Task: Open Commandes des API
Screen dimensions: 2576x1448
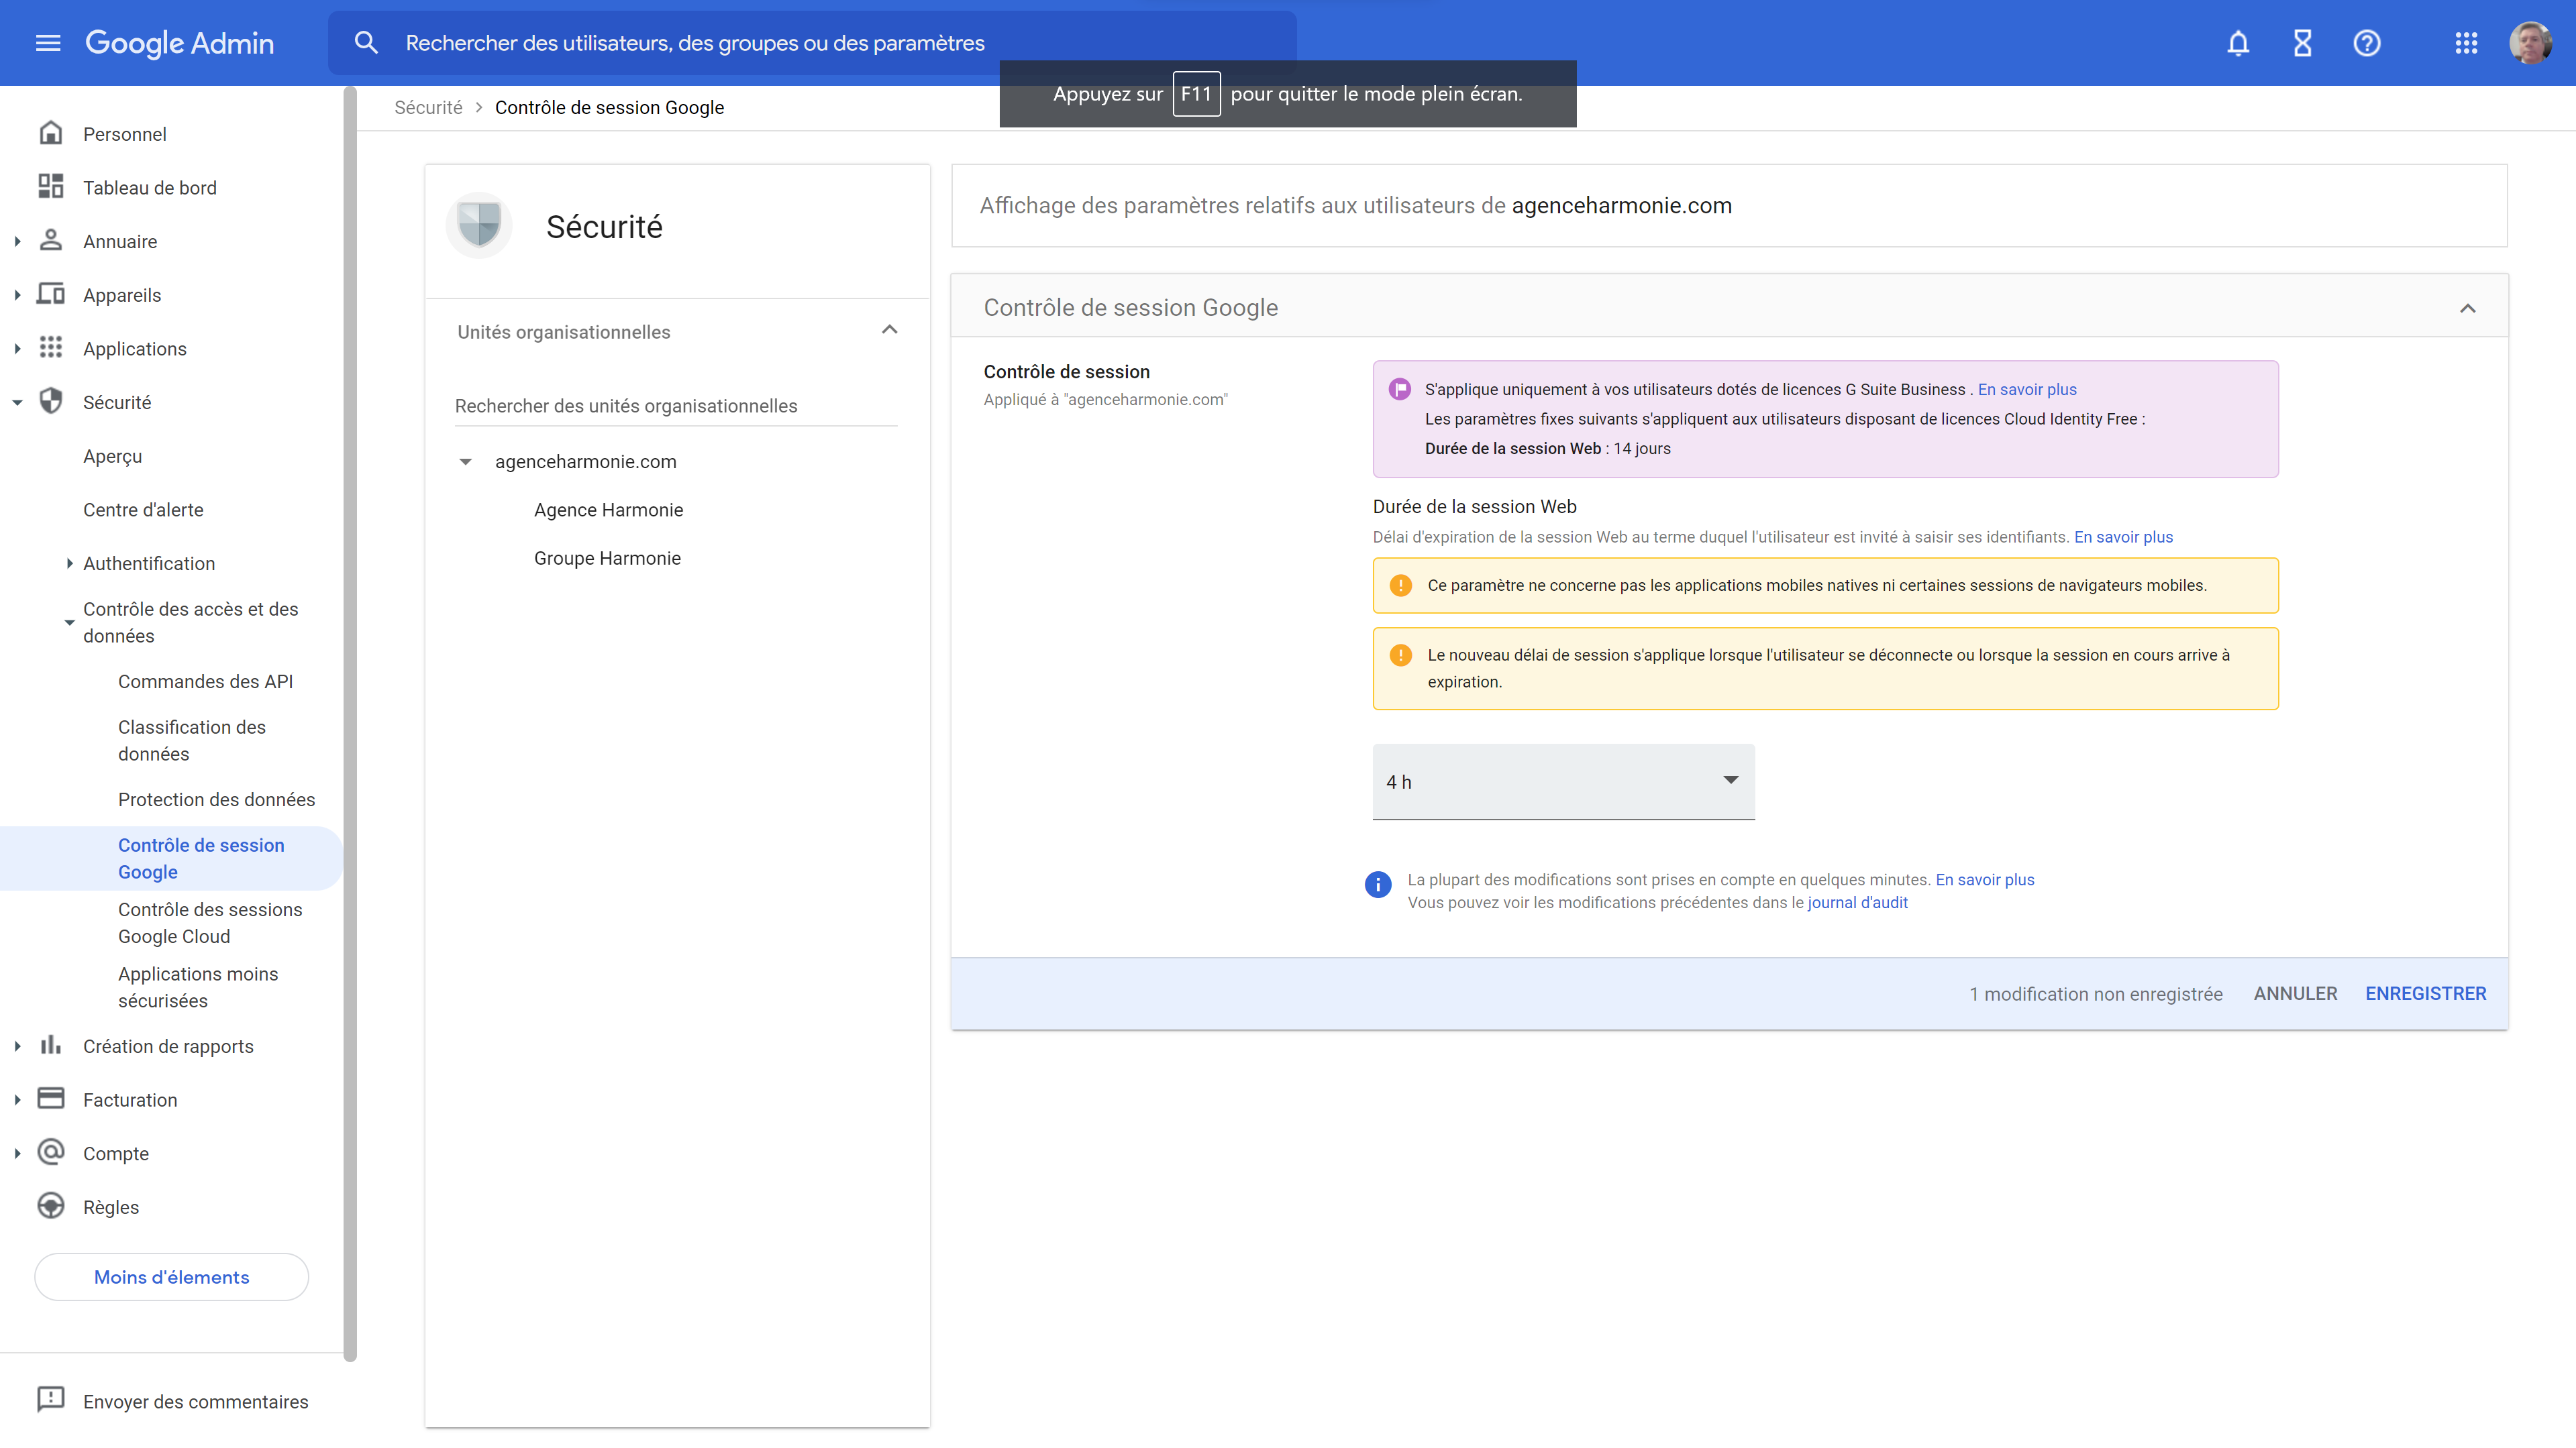Action: tap(206, 681)
